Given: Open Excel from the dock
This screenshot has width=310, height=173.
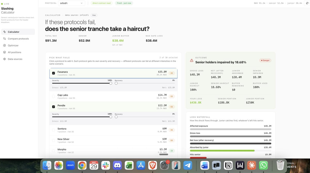Looking at the screenshot, I should click(x=129, y=165).
